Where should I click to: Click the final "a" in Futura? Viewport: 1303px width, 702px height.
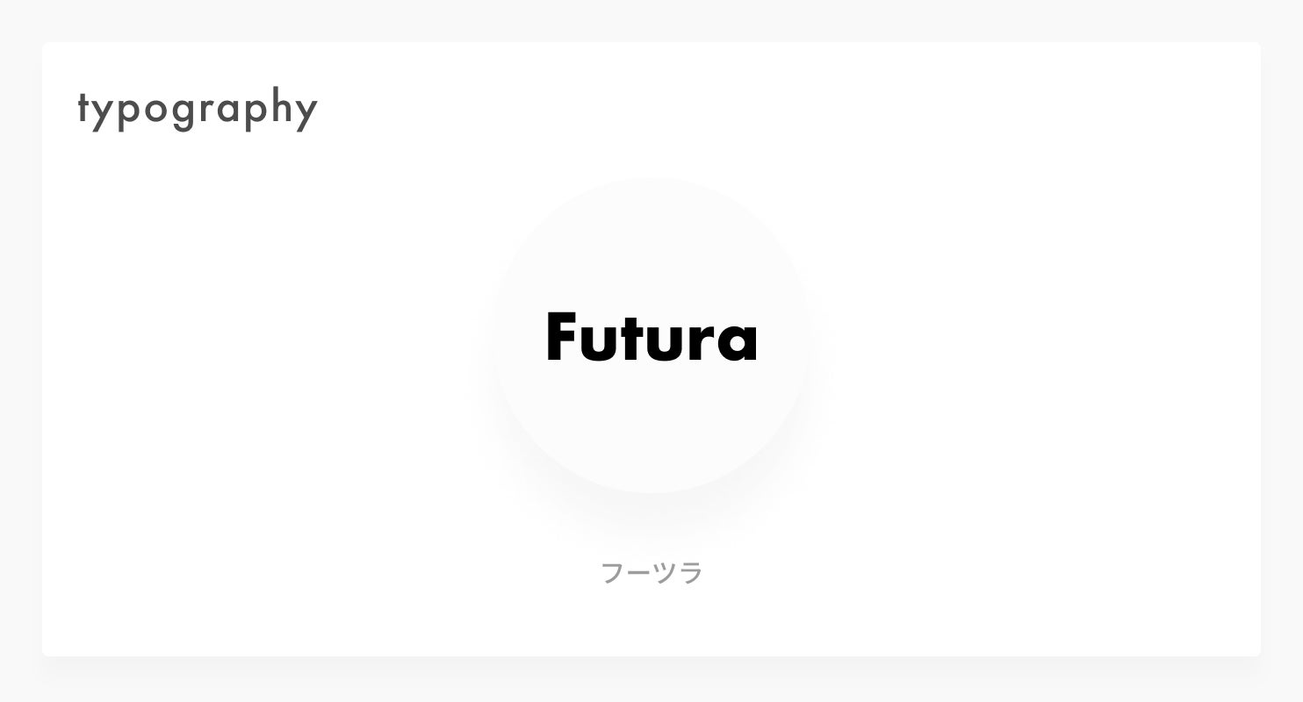pyautogui.click(x=738, y=342)
